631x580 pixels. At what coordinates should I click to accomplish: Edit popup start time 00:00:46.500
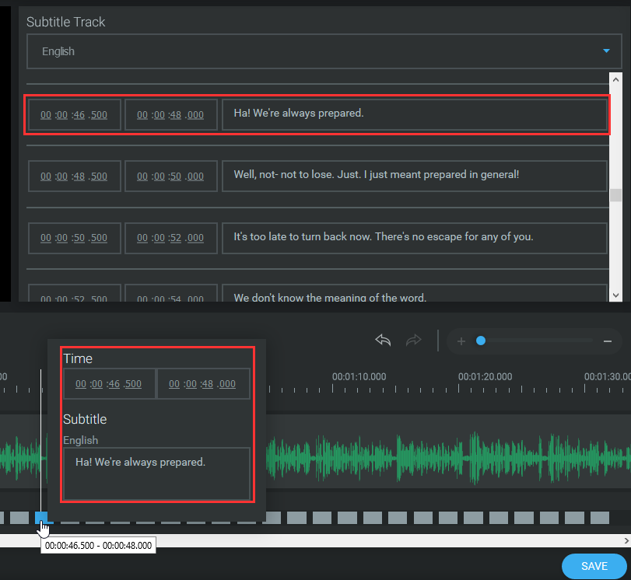coord(109,384)
